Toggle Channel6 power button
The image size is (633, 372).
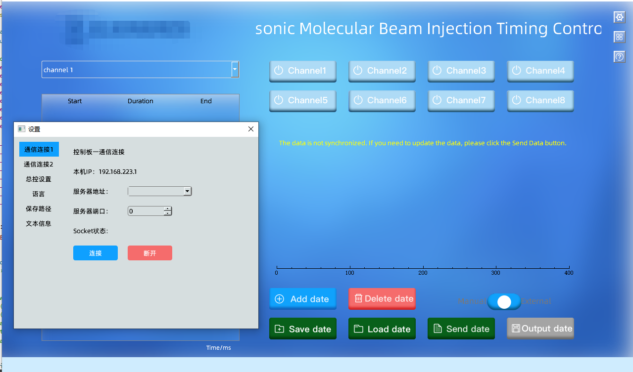tap(382, 101)
